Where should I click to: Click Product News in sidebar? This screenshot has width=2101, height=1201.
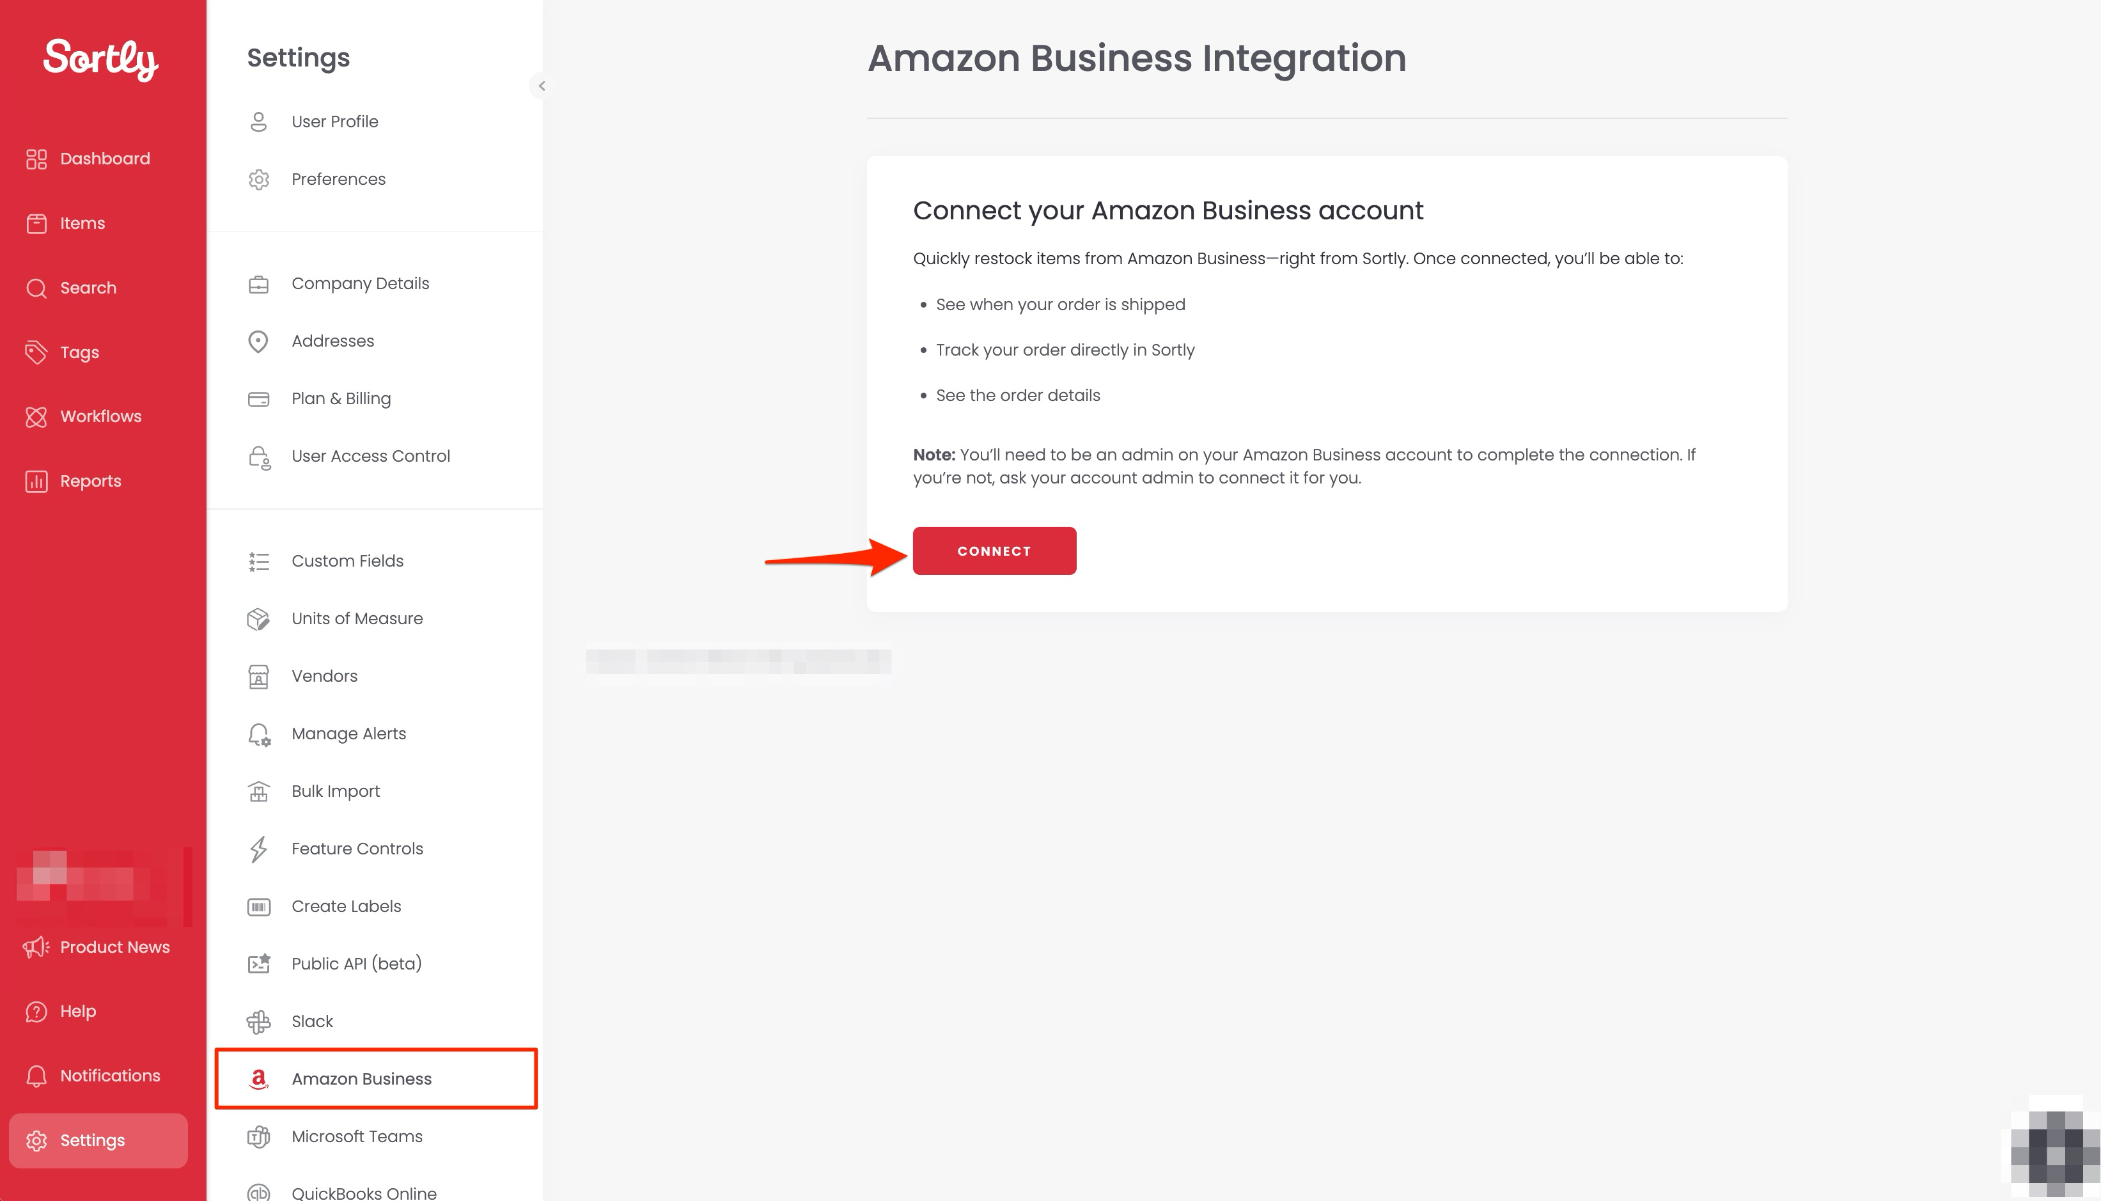point(114,947)
